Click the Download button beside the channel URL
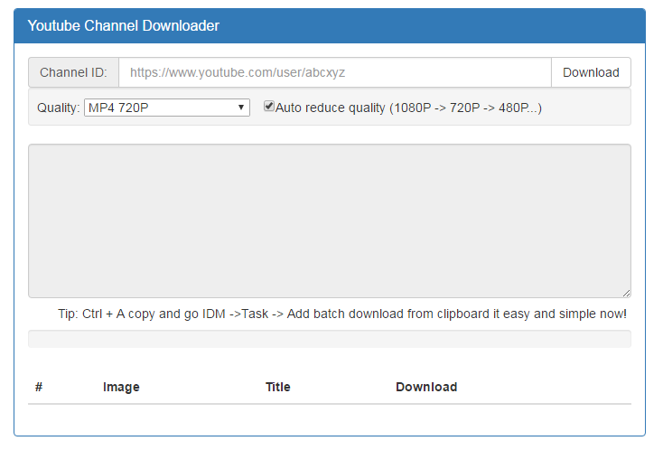This screenshot has height=450, width=663. point(591,72)
